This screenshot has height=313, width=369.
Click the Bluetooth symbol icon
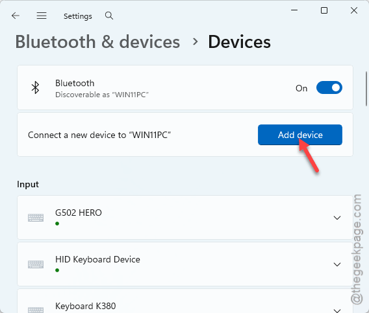35,87
